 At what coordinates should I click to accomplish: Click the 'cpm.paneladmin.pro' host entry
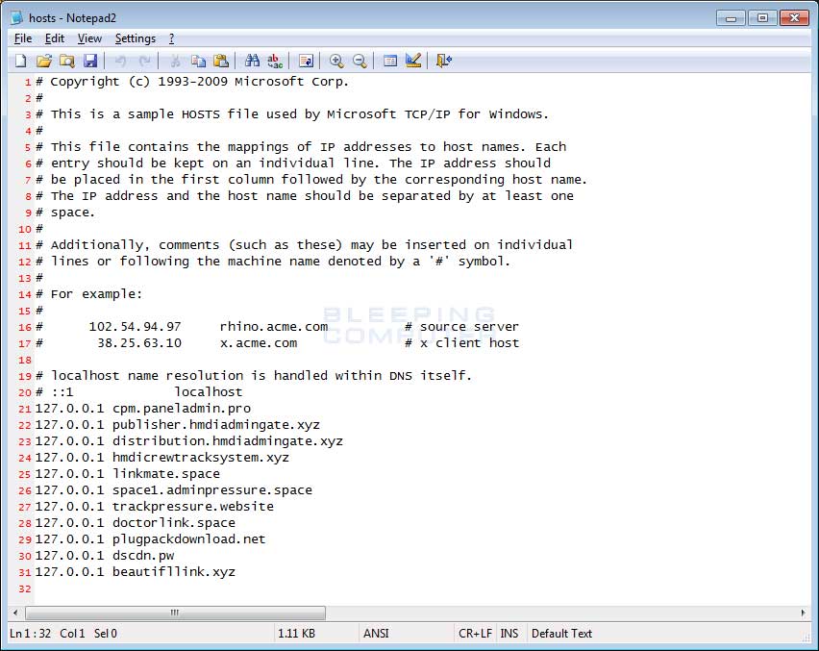coord(182,409)
